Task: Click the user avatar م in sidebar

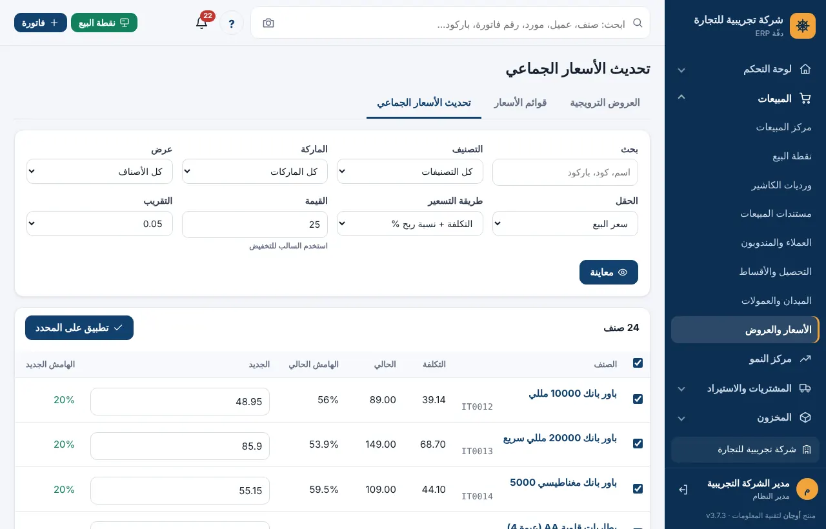Action: (807, 489)
